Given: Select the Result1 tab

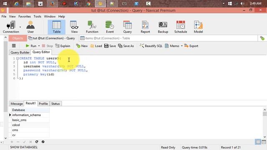Looking at the screenshot, I should point(30,103).
